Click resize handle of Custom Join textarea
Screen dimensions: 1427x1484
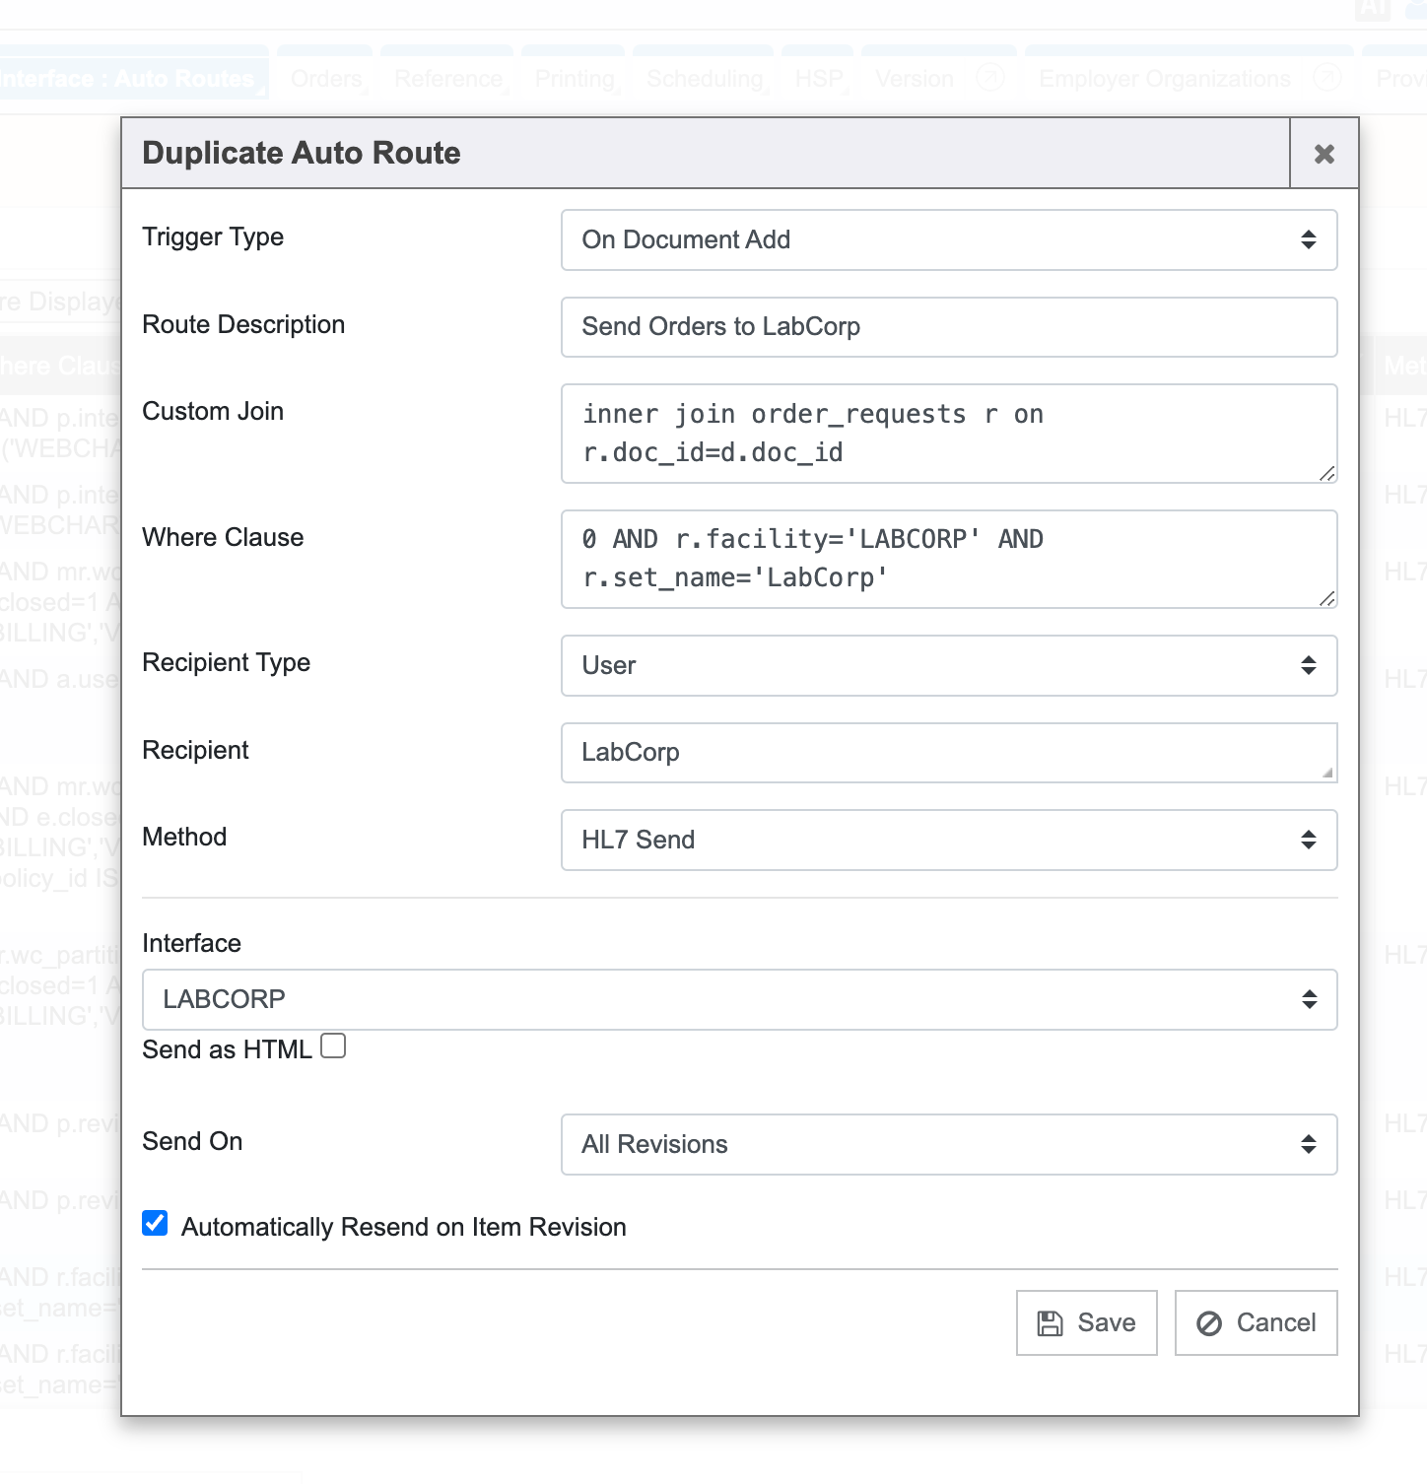(x=1326, y=474)
